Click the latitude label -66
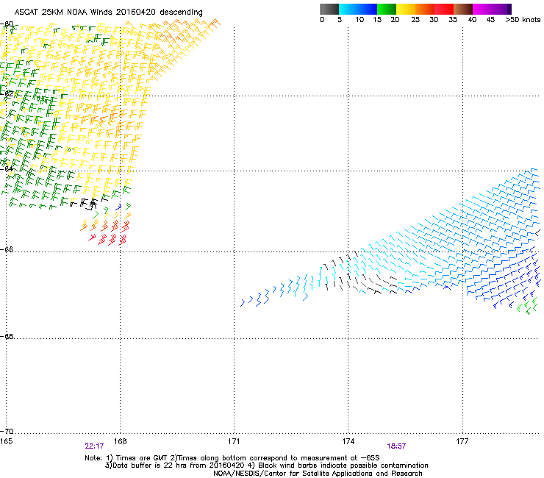 7,250
